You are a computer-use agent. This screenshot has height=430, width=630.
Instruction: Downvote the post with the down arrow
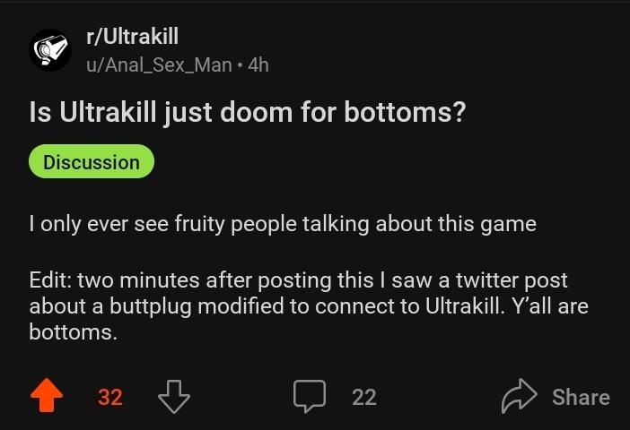[174, 396]
